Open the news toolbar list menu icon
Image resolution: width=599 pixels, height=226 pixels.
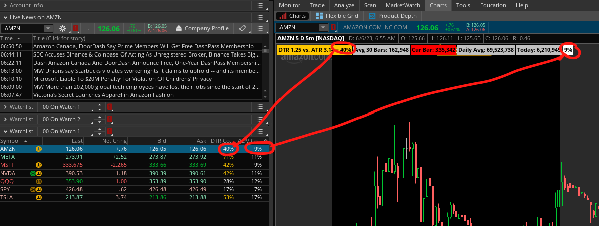tap(260, 29)
